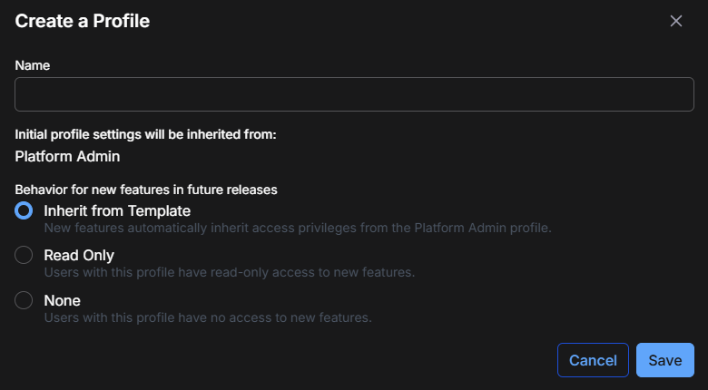This screenshot has width=708, height=390.
Task: Click the 'Name' field label
Action: tap(33, 65)
